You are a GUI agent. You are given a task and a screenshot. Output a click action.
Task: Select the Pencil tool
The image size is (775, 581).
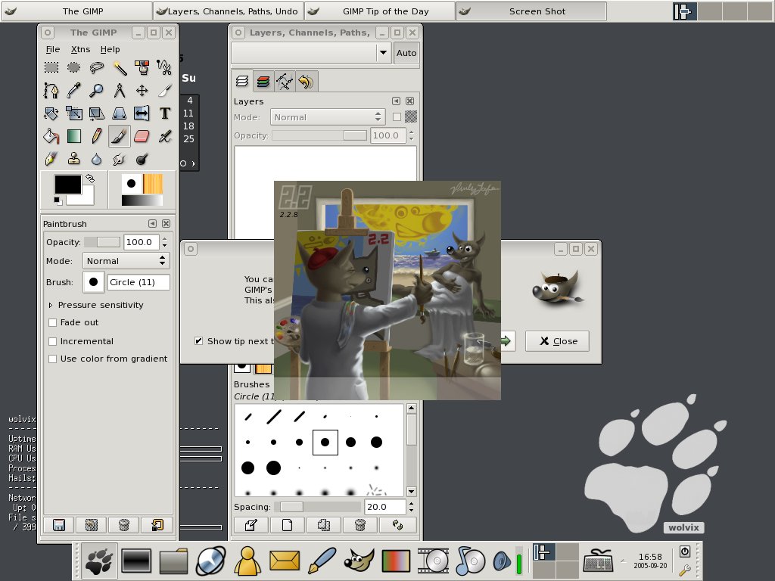point(96,136)
